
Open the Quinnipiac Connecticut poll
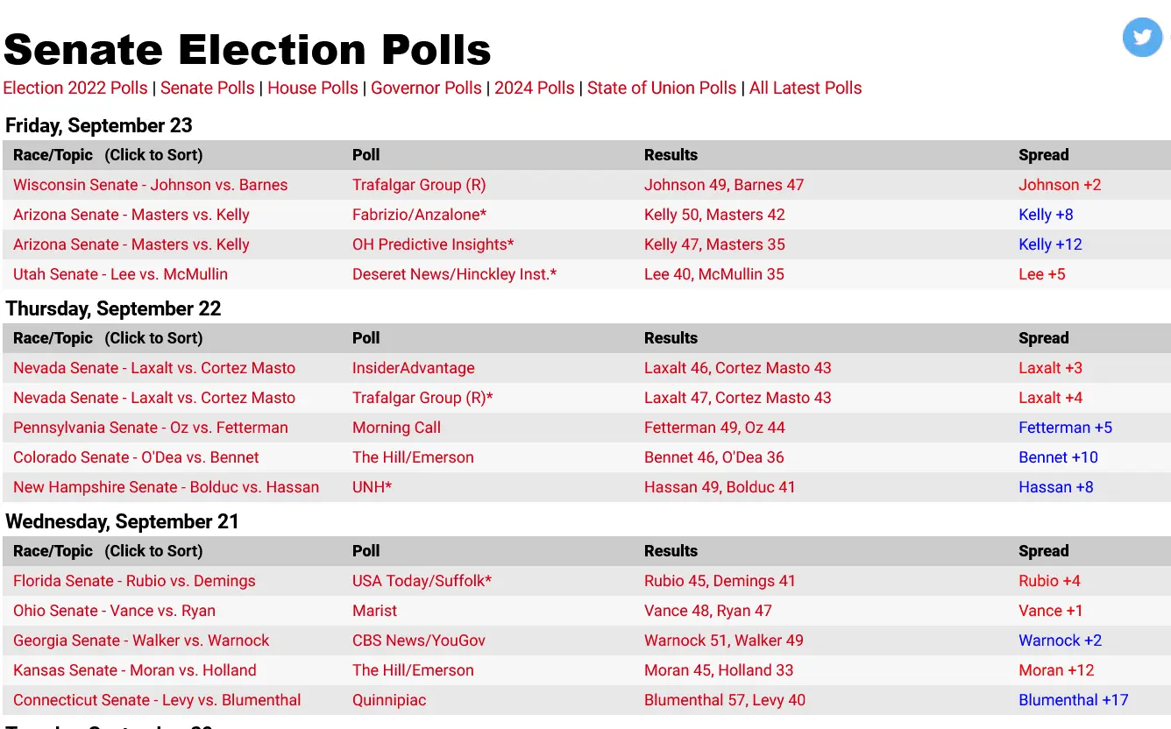coord(389,700)
